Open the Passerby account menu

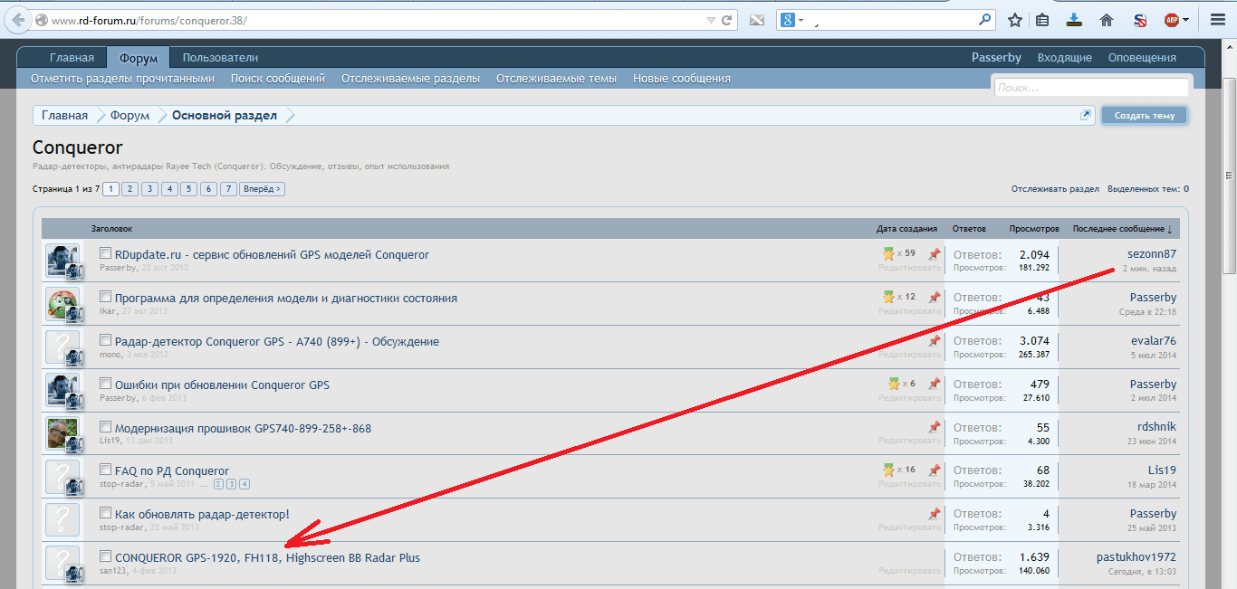coord(996,58)
